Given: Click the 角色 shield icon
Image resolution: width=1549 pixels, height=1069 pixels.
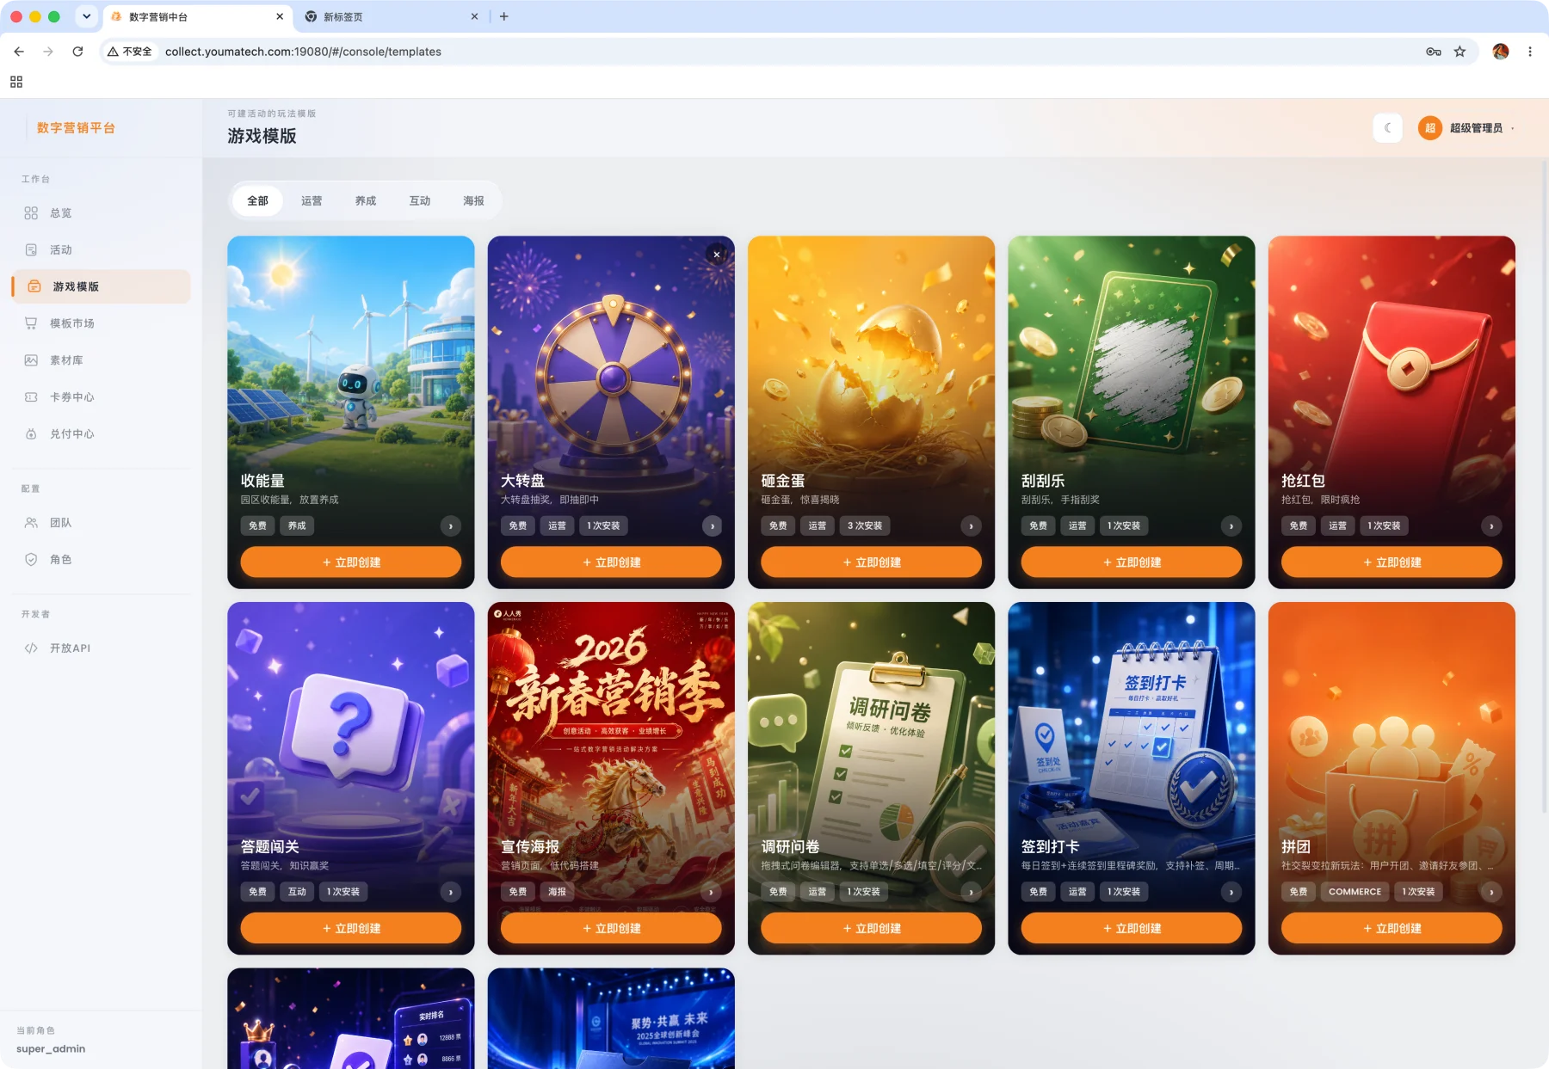Looking at the screenshot, I should (31, 560).
